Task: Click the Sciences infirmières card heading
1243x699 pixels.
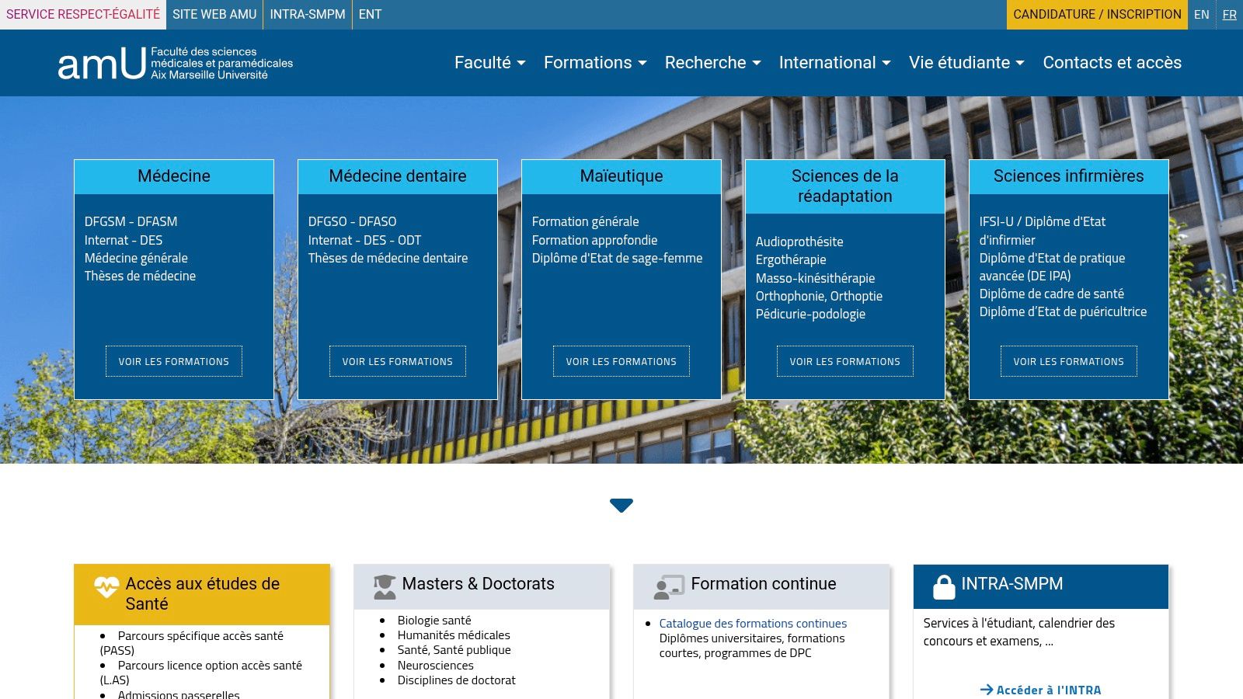Action: coord(1069,176)
